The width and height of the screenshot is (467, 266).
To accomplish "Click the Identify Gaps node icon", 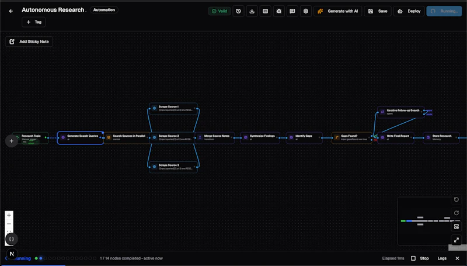I will [x=291, y=137].
